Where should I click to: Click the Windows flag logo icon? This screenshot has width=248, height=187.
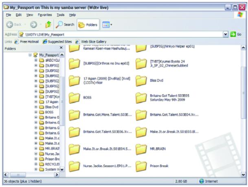tap(240, 15)
